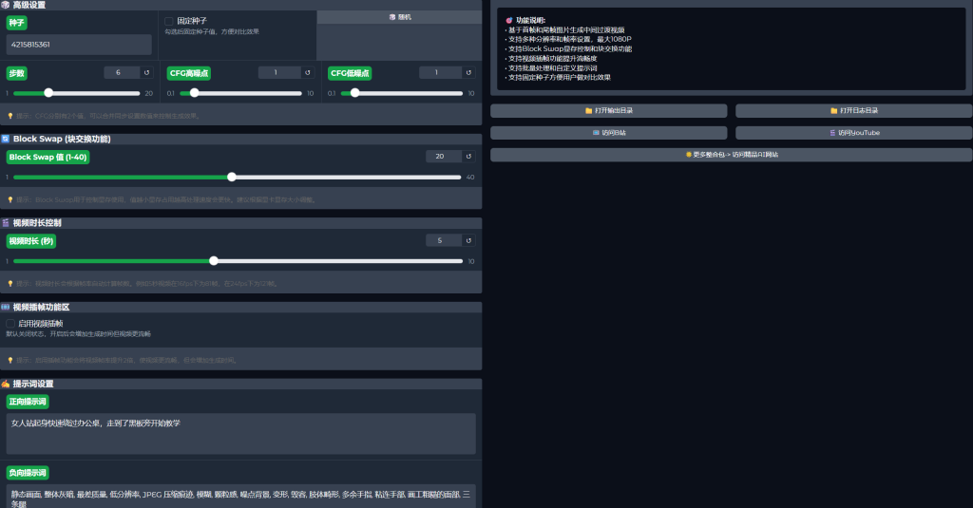Viewport: 973px width, 508px height.
Task: Reset the 视频时长 duration value
Action: [x=468, y=240]
